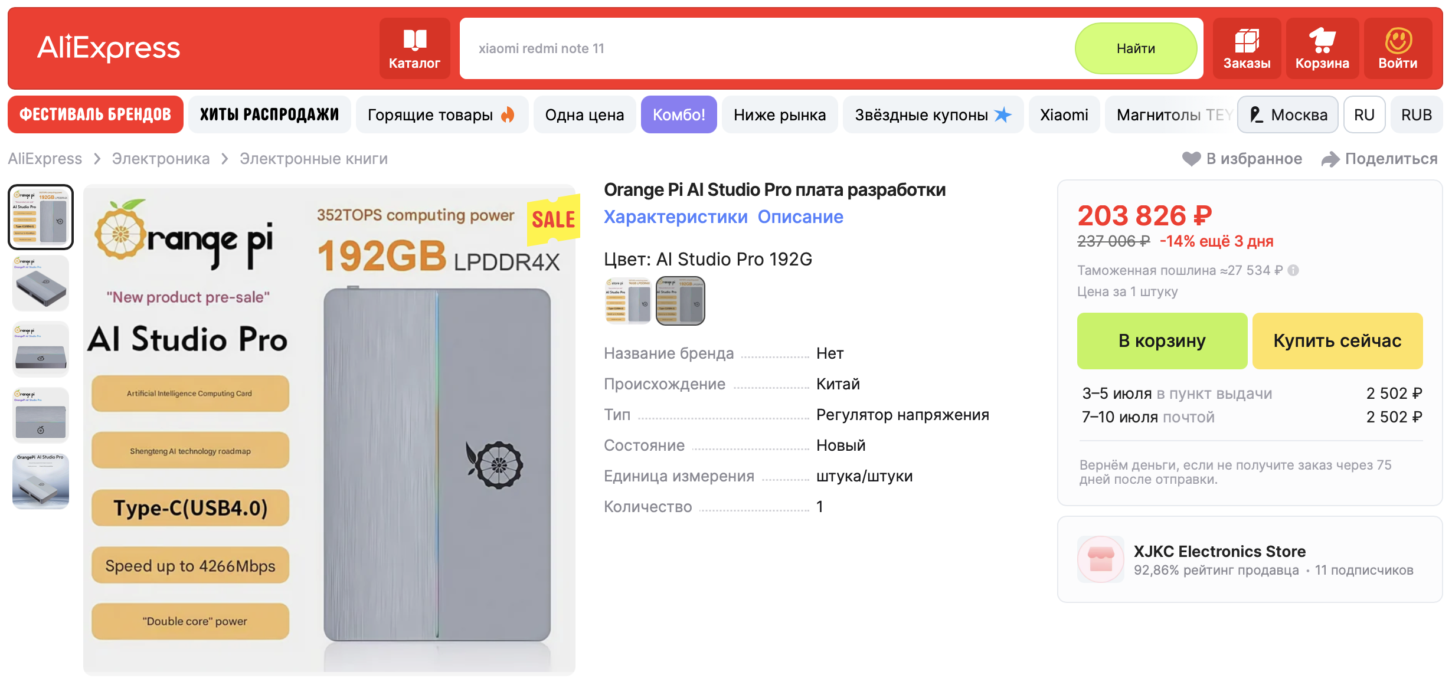Open the Xiaomi tab
The width and height of the screenshot is (1452, 695).
tap(1064, 114)
